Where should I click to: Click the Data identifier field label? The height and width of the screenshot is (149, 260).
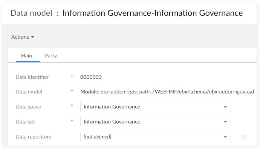[32, 77]
